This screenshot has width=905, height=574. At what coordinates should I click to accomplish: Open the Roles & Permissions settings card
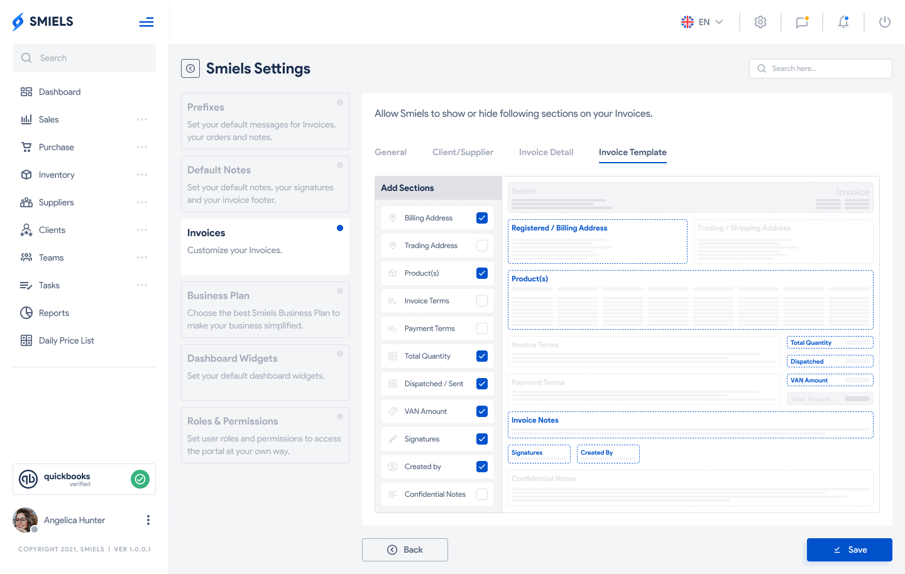tap(265, 435)
